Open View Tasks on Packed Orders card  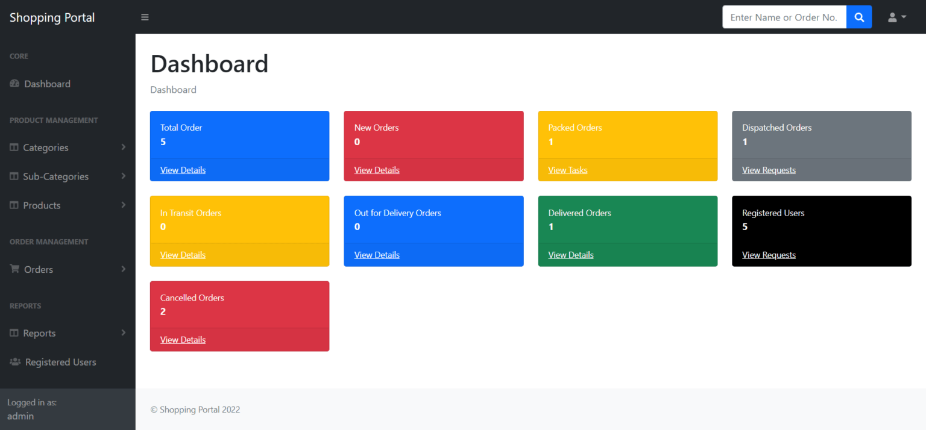(x=567, y=170)
